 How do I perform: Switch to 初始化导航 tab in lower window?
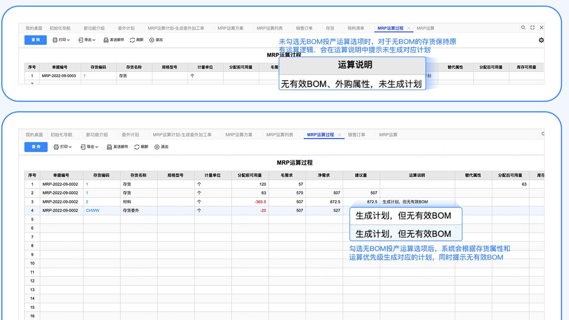[x=61, y=135]
